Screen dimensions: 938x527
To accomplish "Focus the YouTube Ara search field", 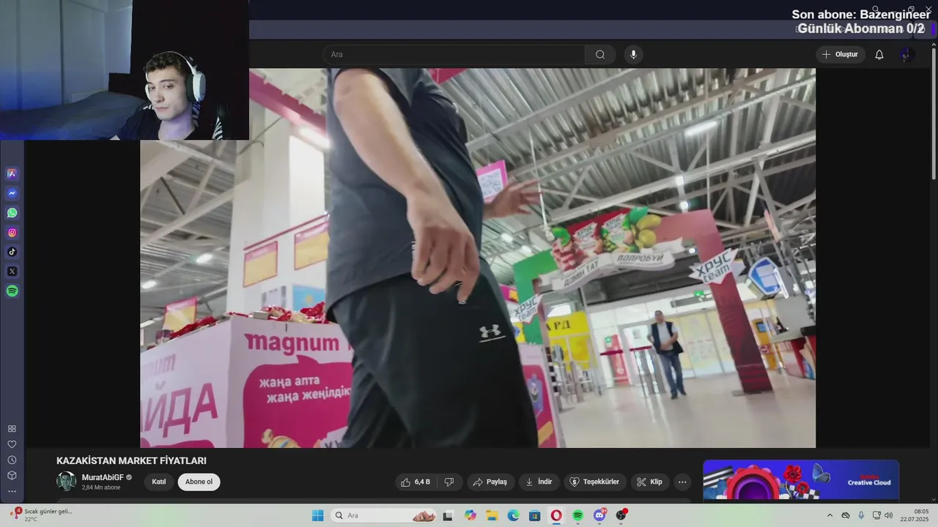I will pyautogui.click(x=454, y=54).
